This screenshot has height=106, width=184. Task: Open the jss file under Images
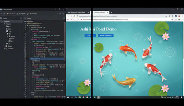point(8,26)
